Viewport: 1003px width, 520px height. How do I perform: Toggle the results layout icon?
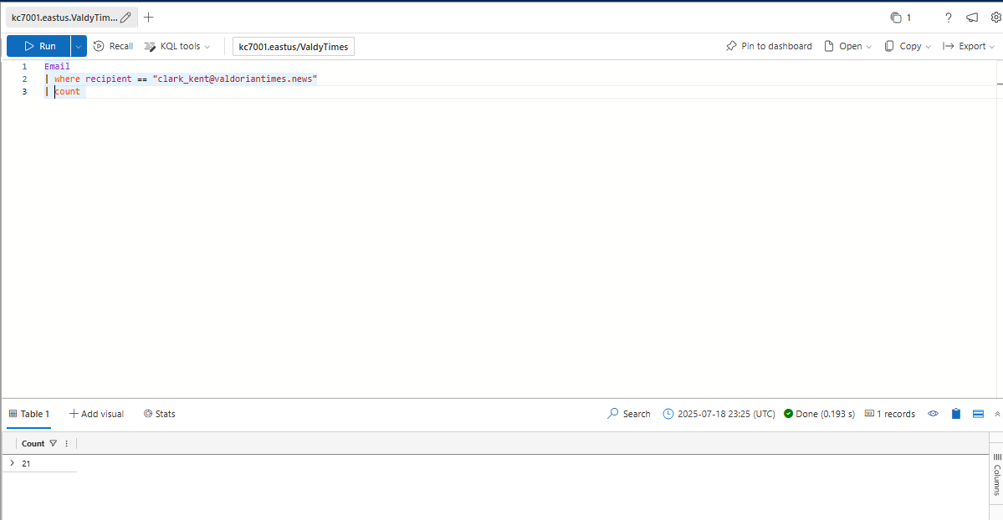click(x=978, y=414)
